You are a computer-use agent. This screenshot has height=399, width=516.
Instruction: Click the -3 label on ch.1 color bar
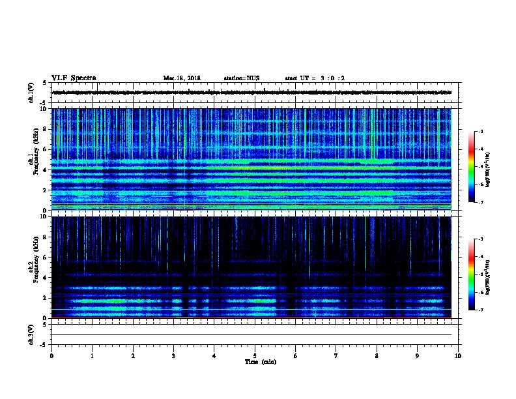click(481, 132)
